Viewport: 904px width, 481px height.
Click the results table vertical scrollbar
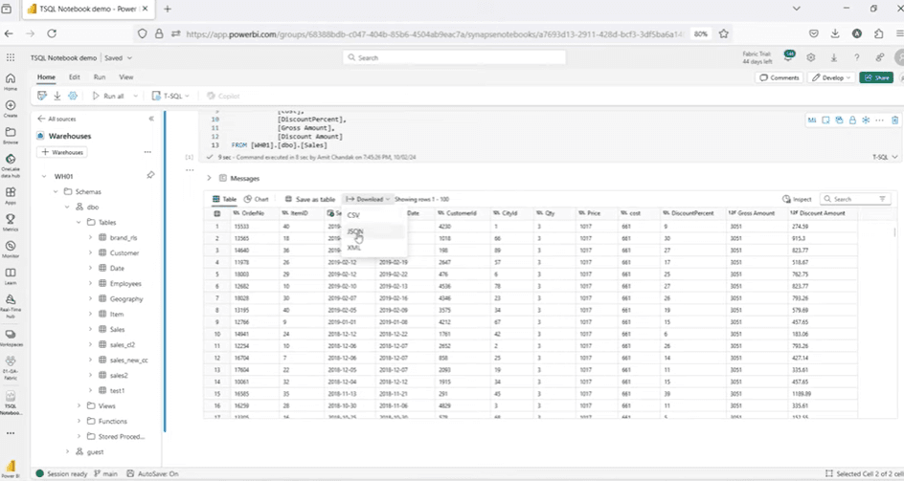(894, 232)
